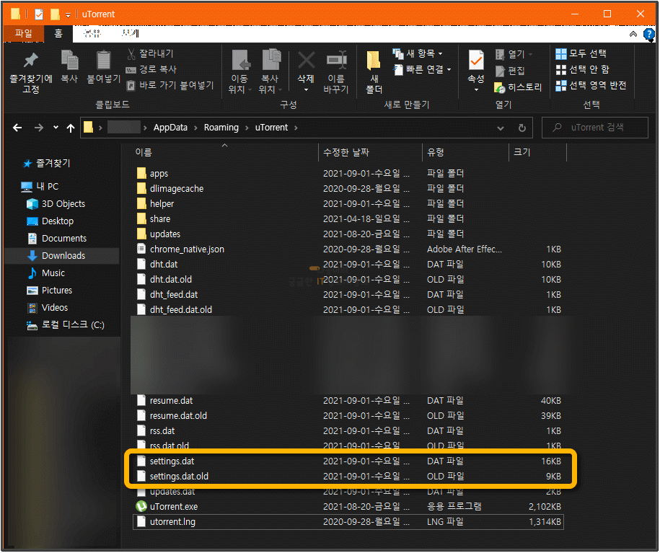This screenshot has height=553, width=660.
Task: Choose Select none (선택 안 함)
Action: click(x=583, y=69)
